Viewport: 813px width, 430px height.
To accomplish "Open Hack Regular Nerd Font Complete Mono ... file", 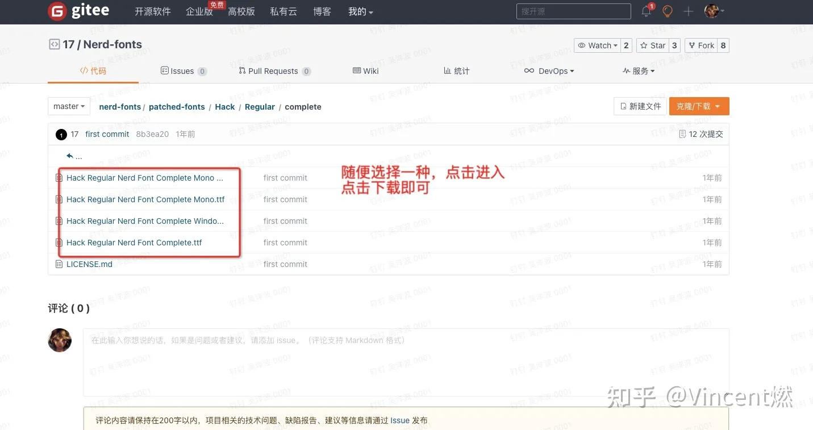I will (144, 178).
